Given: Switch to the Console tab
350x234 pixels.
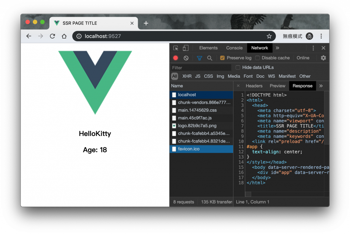Looking at the screenshot, I should click(234, 48).
